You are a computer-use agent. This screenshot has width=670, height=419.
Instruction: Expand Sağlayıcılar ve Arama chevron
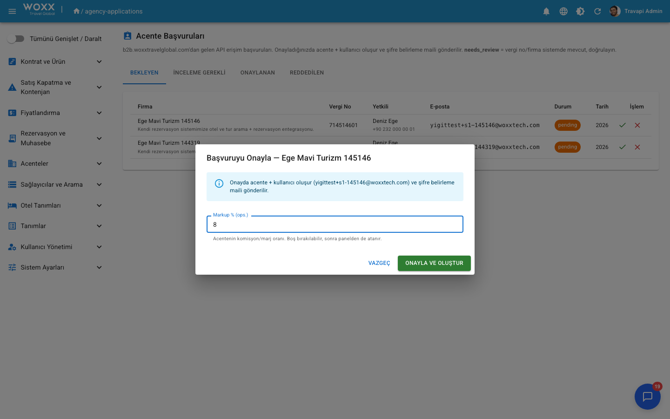tap(99, 184)
